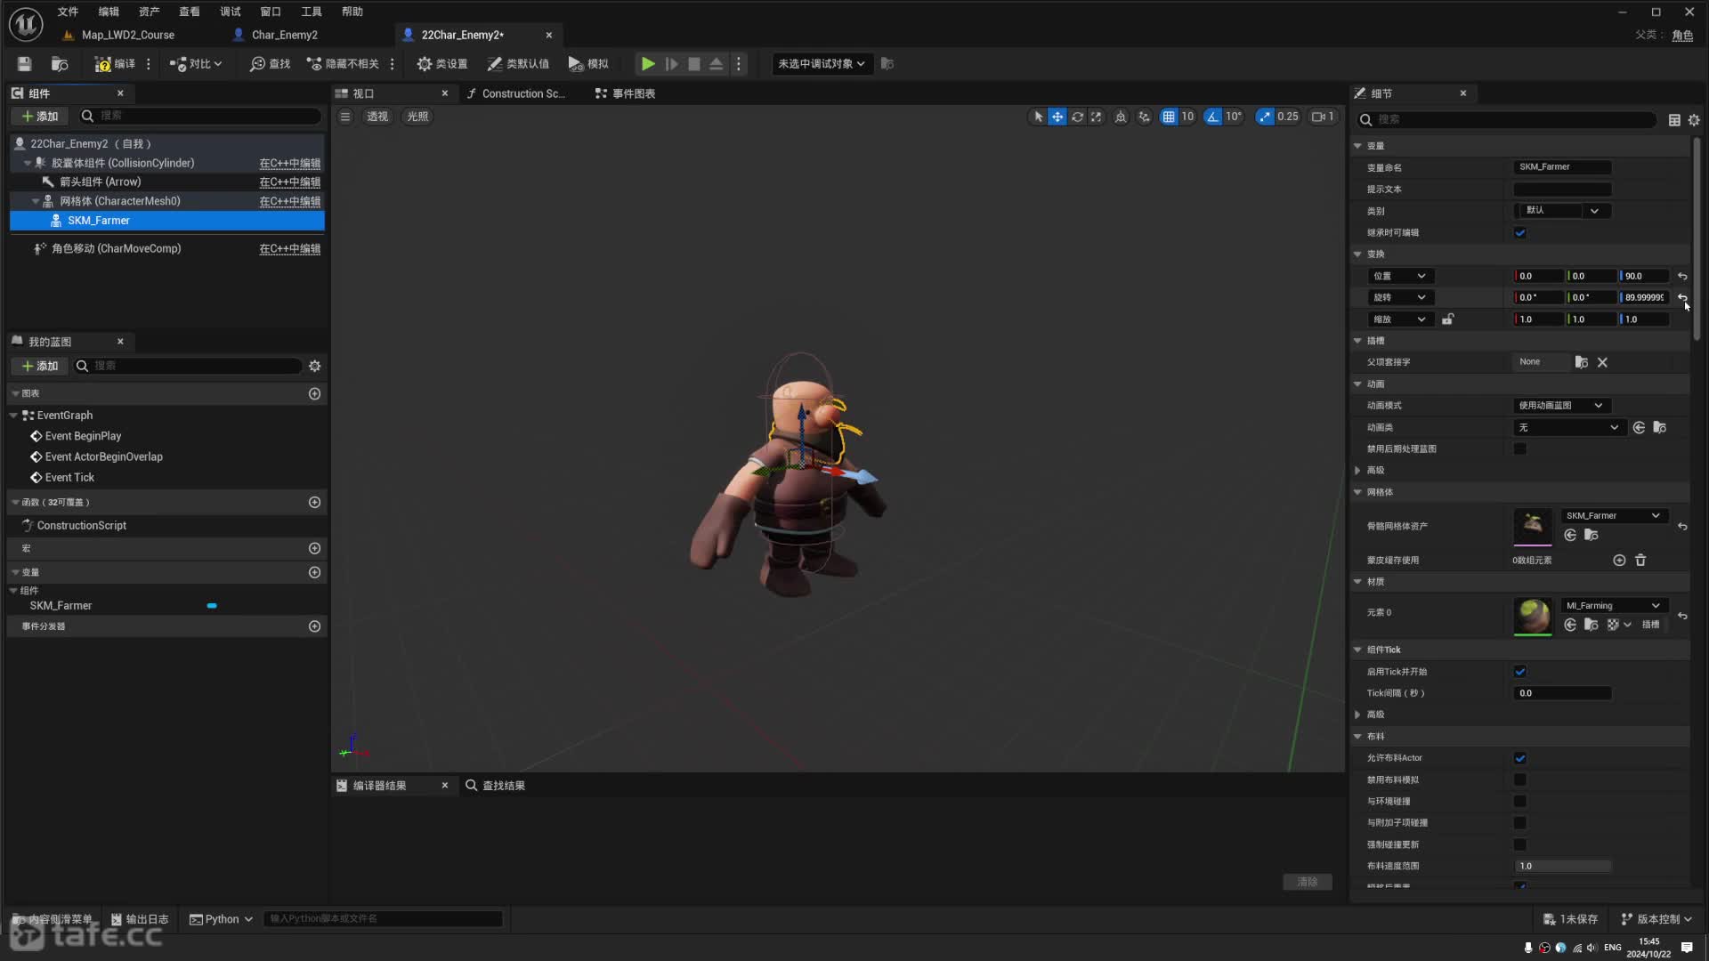Click the Eject playback control
This screenshot has height=961, width=1709.
point(716,64)
